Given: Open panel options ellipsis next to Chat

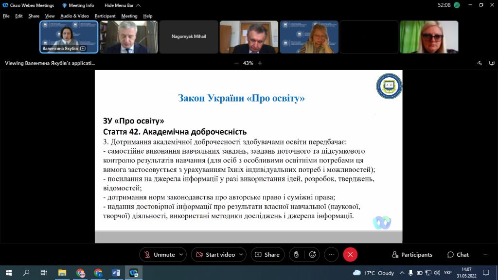Looking at the screenshot, I should click(x=484, y=255).
